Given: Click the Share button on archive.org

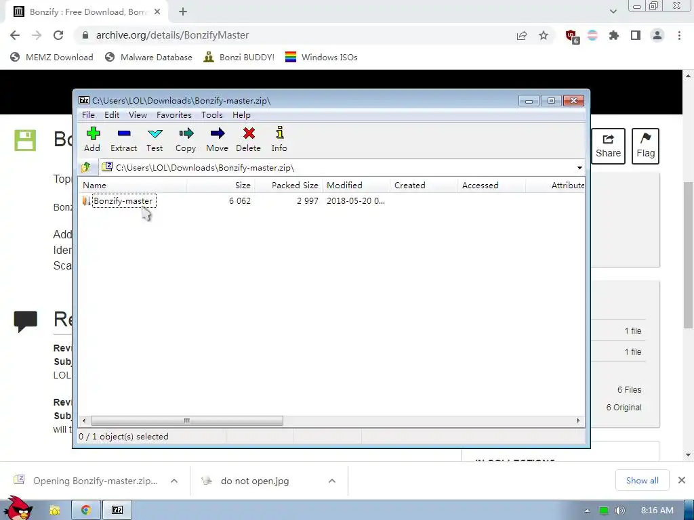Looking at the screenshot, I should click(x=608, y=146).
